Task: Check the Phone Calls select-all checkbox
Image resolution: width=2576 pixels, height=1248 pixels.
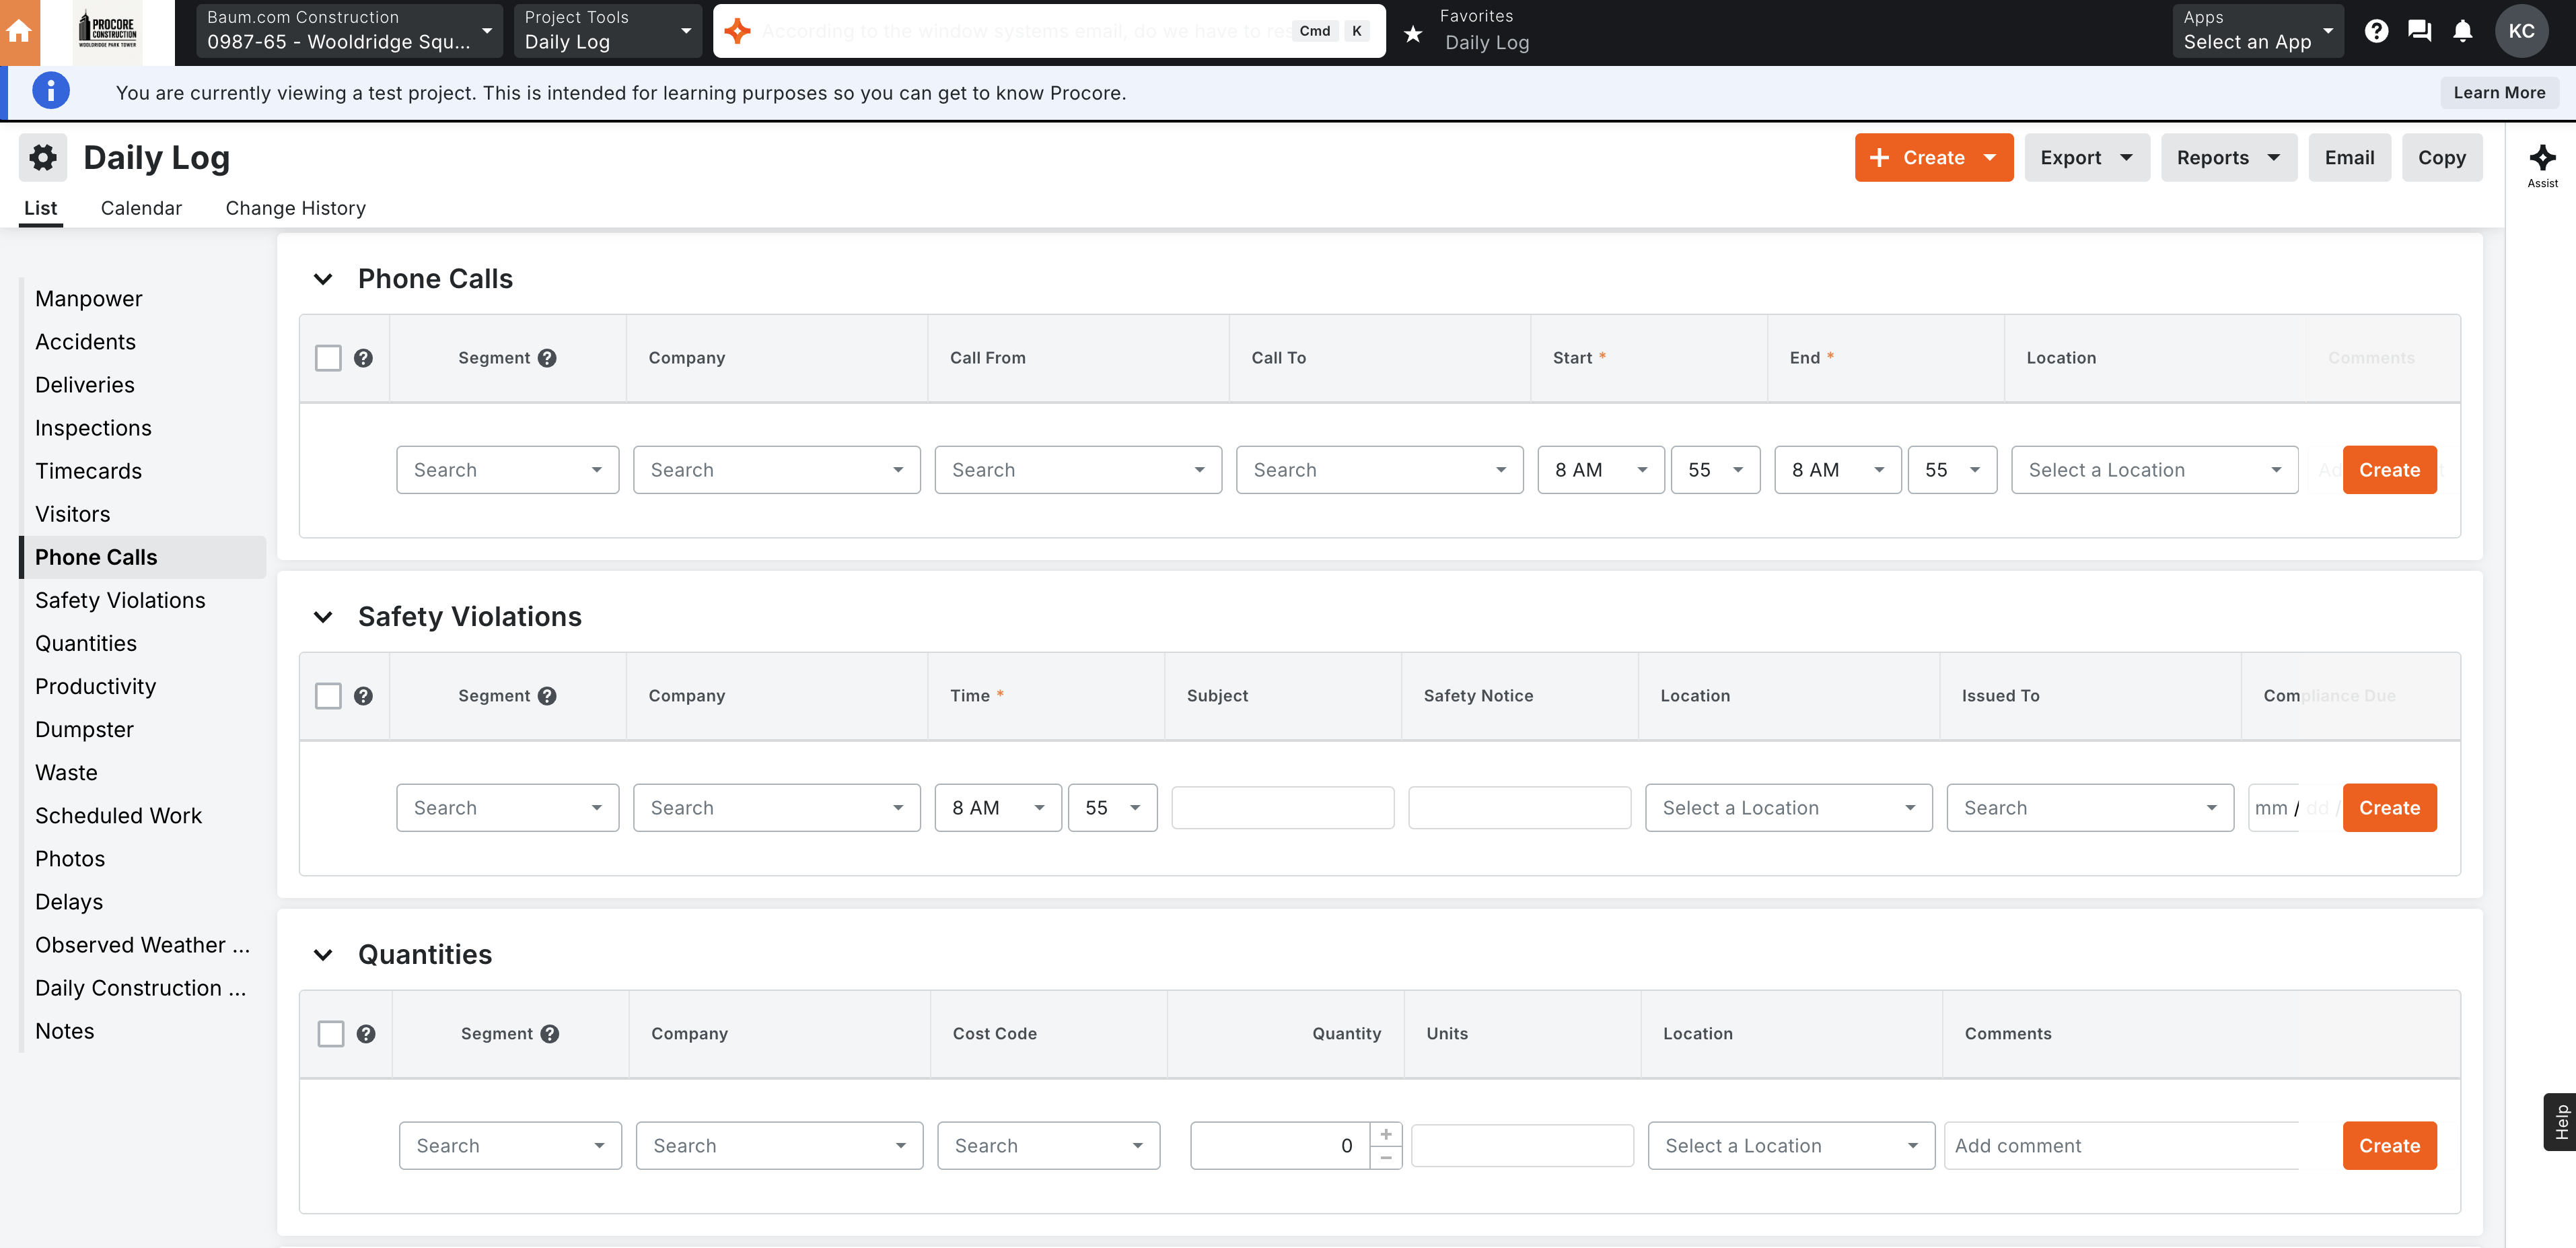Action: [328, 358]
